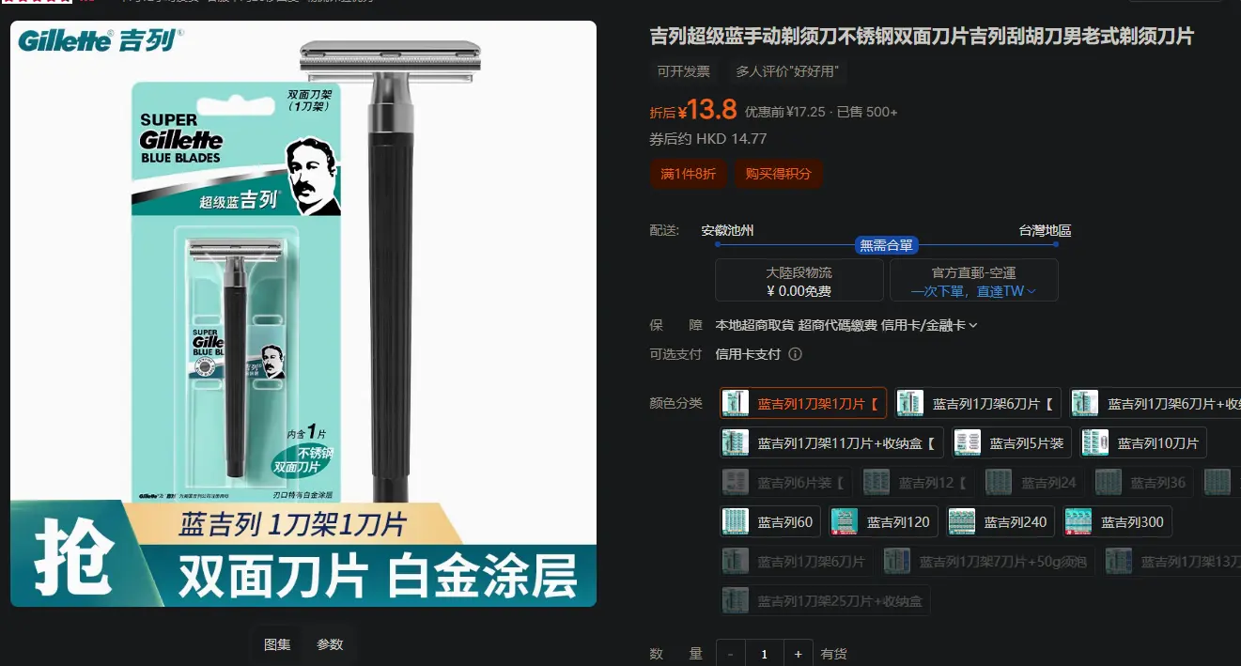Decrease quantity with minus button
Image resolution: width=1241 pixels, height=666 pixels.
[731, 654]
